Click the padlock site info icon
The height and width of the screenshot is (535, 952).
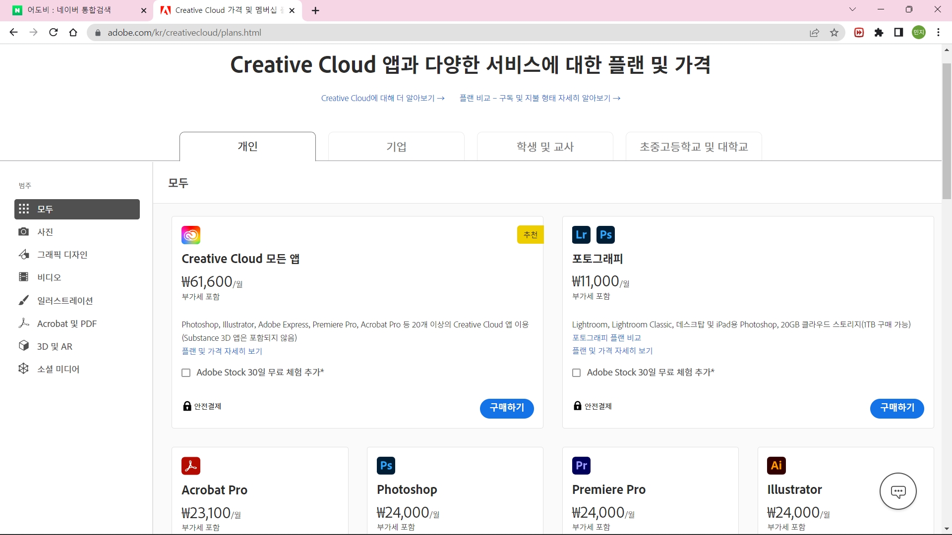pyautogui.click(x=98, y=33)
